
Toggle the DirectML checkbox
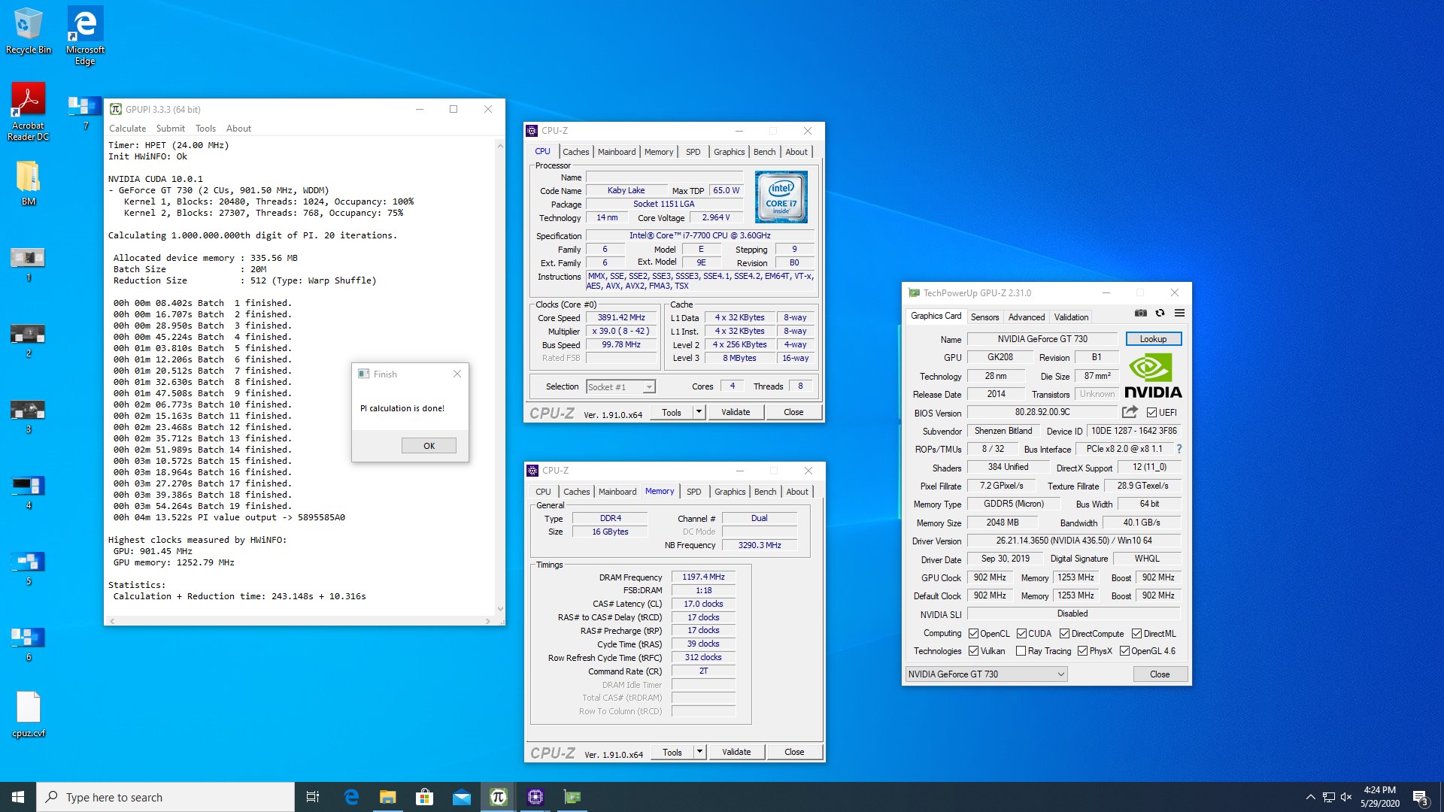(1136, 634)
